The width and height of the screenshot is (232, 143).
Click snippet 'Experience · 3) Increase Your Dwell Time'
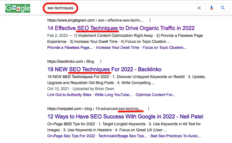tap(82, 41)
